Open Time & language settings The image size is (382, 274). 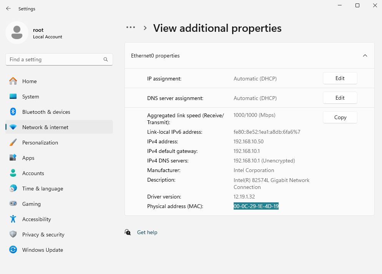pos(42,189)
